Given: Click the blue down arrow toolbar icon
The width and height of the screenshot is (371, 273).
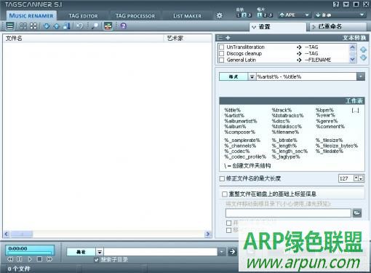Looking at the screenshot, I should coord(47,26).
